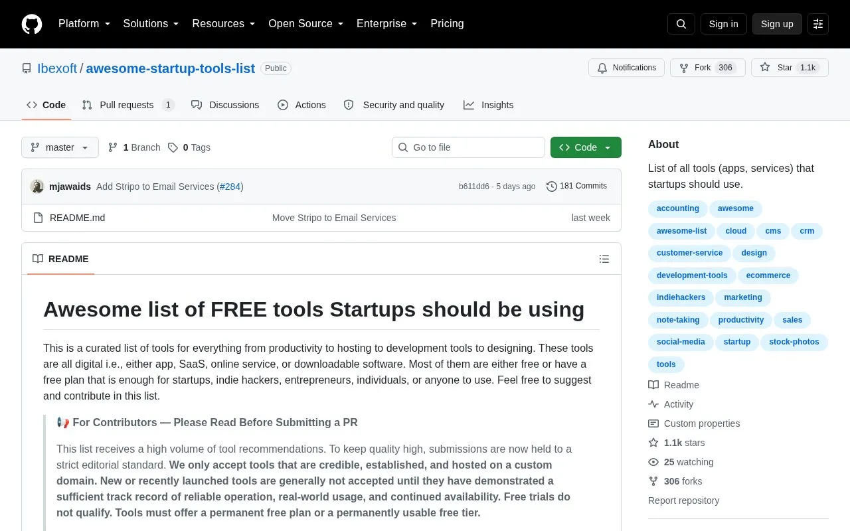Switch to the Actions tab
Viewport: 850px width, 531px height.
[x=301, y=105]
